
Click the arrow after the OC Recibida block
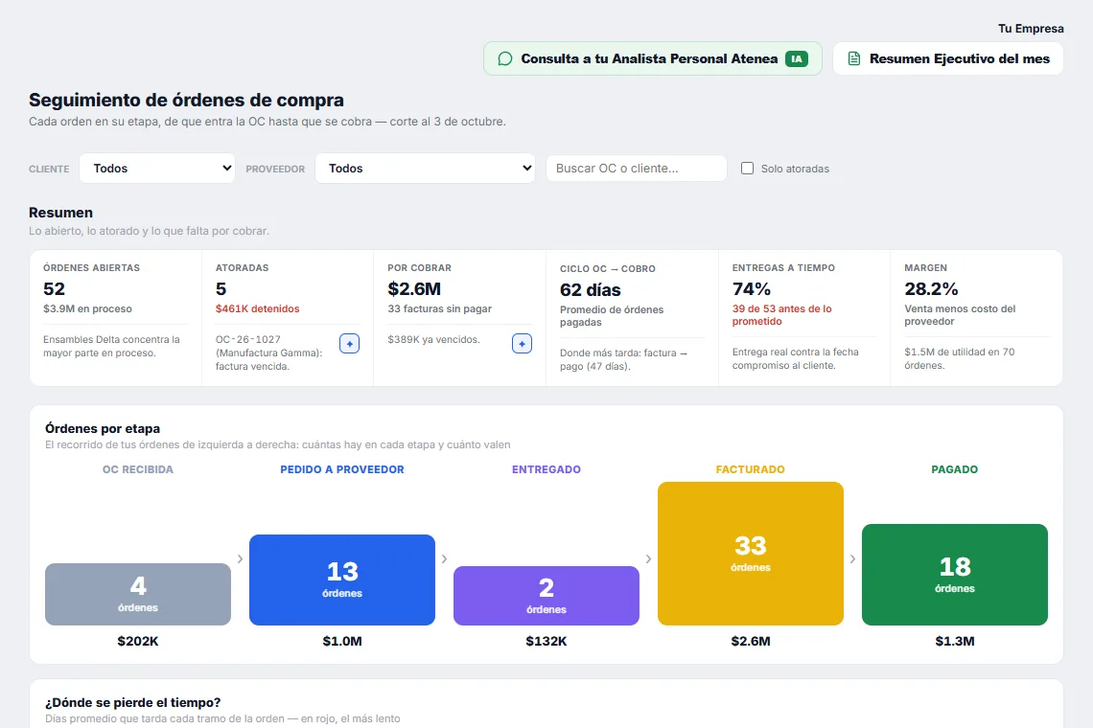[x=240, y=558]
